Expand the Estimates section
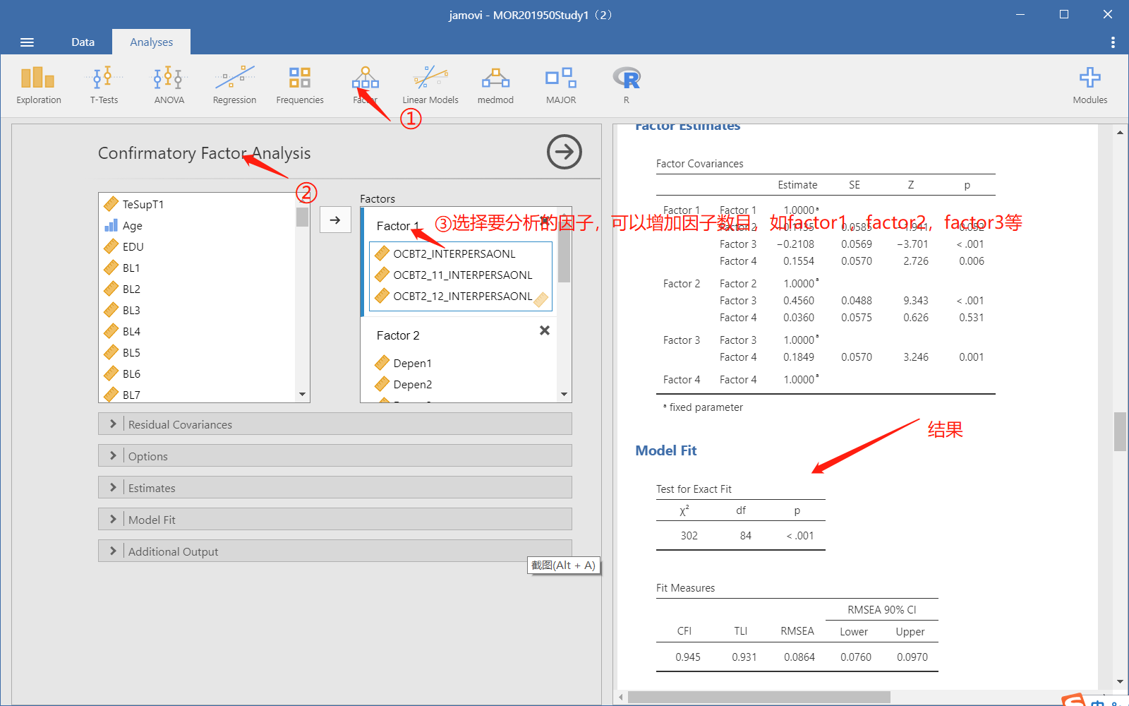 click(335, 487)
